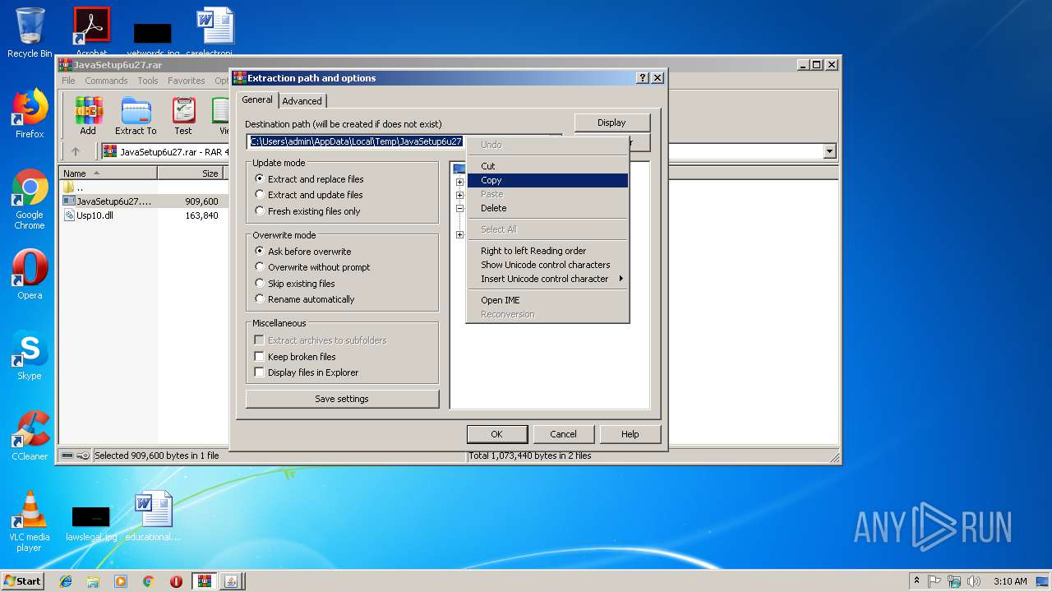Open Insert Unicode control character submenu
This screenshot has width=1052, height=592.
point(547,279)
